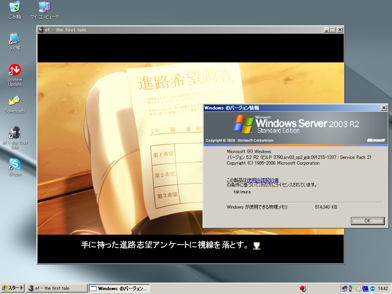The image size is (392, 294).
Task: Close the ef - the first tale window
Action: pos(340,30)
